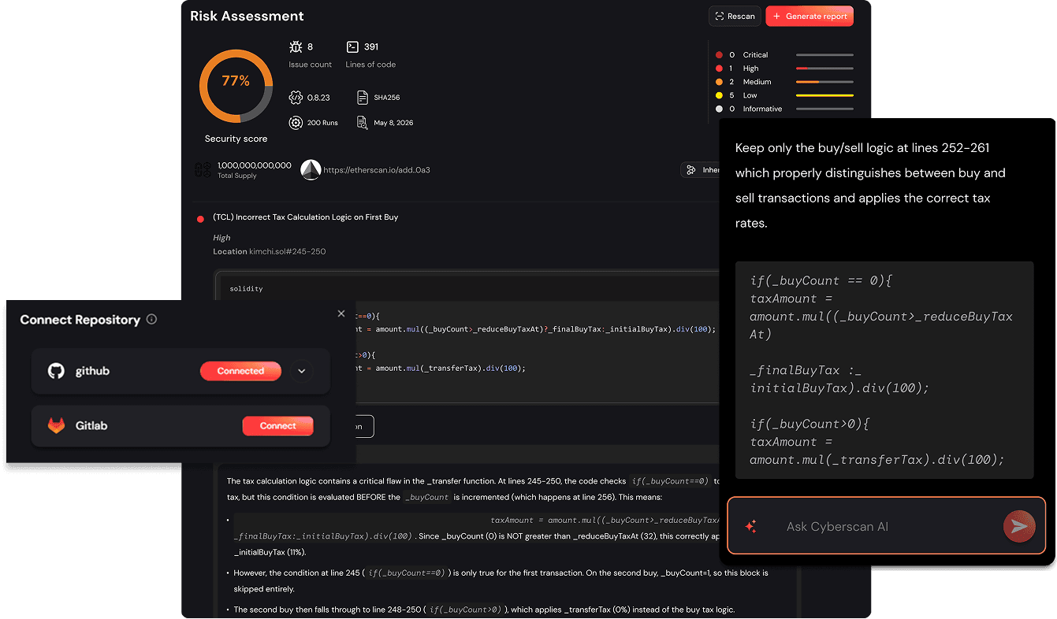Select the Medium severity orange dot
Viewport: 1057px width, 619px height.
[x=719, y=82]
